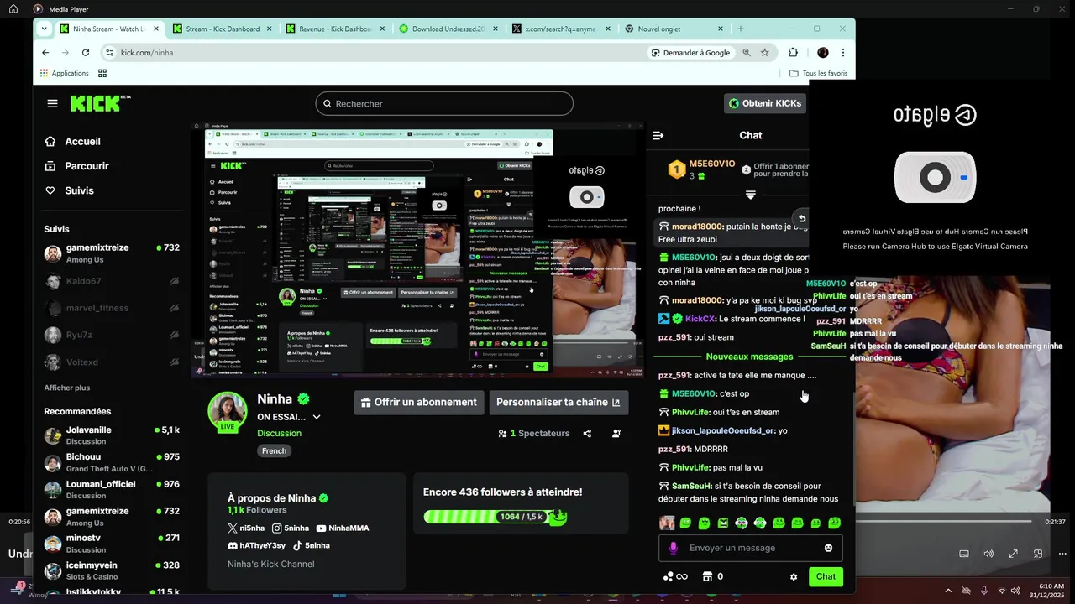Collapse the chat panel arrow icon
The height and width of the screenshot is (604, 1075).
click(x=658, y=135)
